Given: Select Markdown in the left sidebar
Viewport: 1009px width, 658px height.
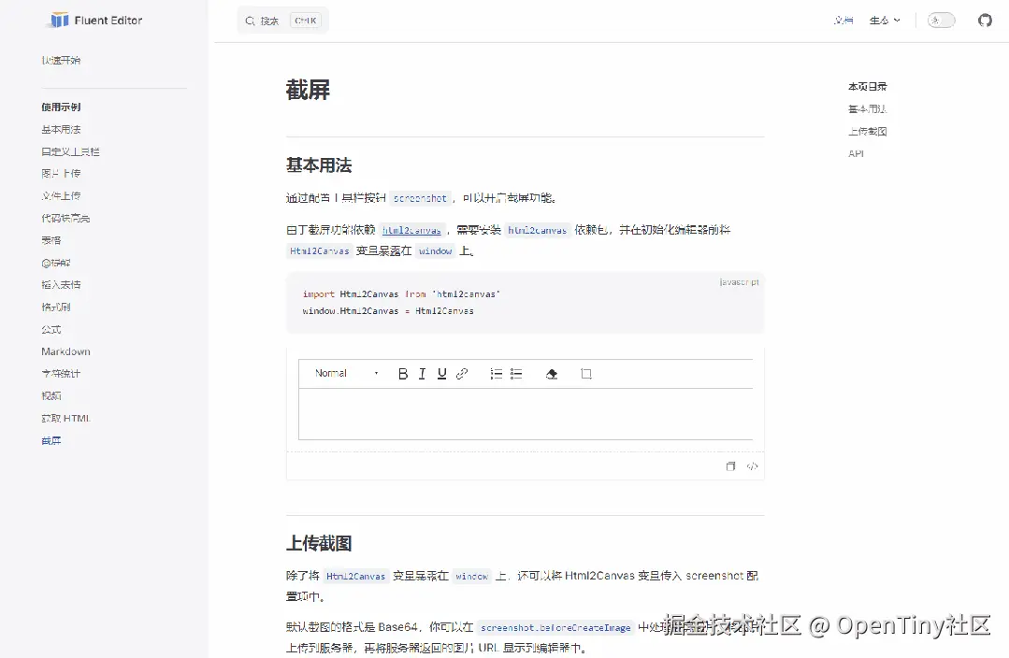Looking at the screenshot, I should 65,350.
